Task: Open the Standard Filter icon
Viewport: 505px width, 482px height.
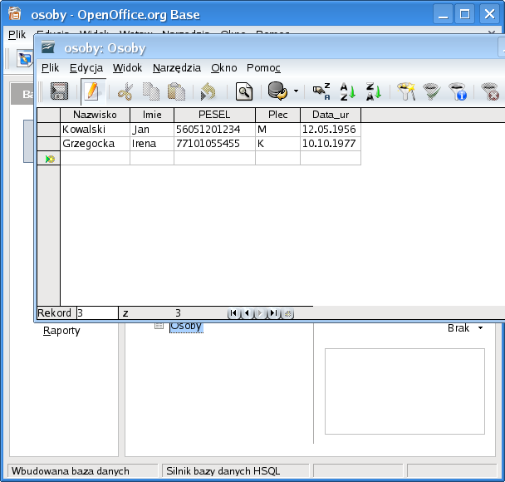Action: pos(458,91)
